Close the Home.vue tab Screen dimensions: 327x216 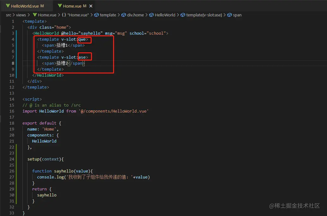[x=91, y=6]
